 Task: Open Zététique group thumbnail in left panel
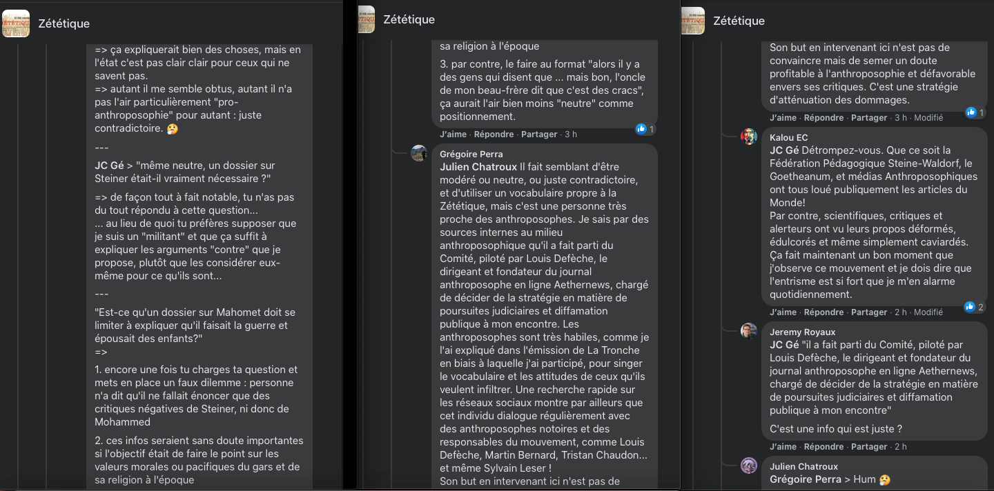(16, 23)
